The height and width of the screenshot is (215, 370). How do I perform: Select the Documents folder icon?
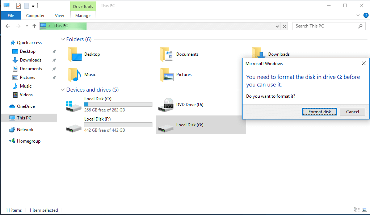[167, 55]
